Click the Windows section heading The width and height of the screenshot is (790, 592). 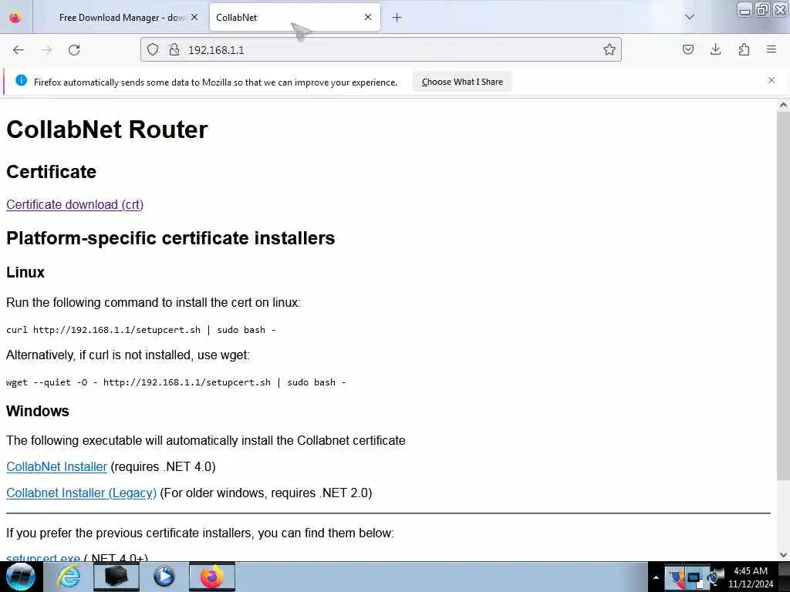pos(37,411)
